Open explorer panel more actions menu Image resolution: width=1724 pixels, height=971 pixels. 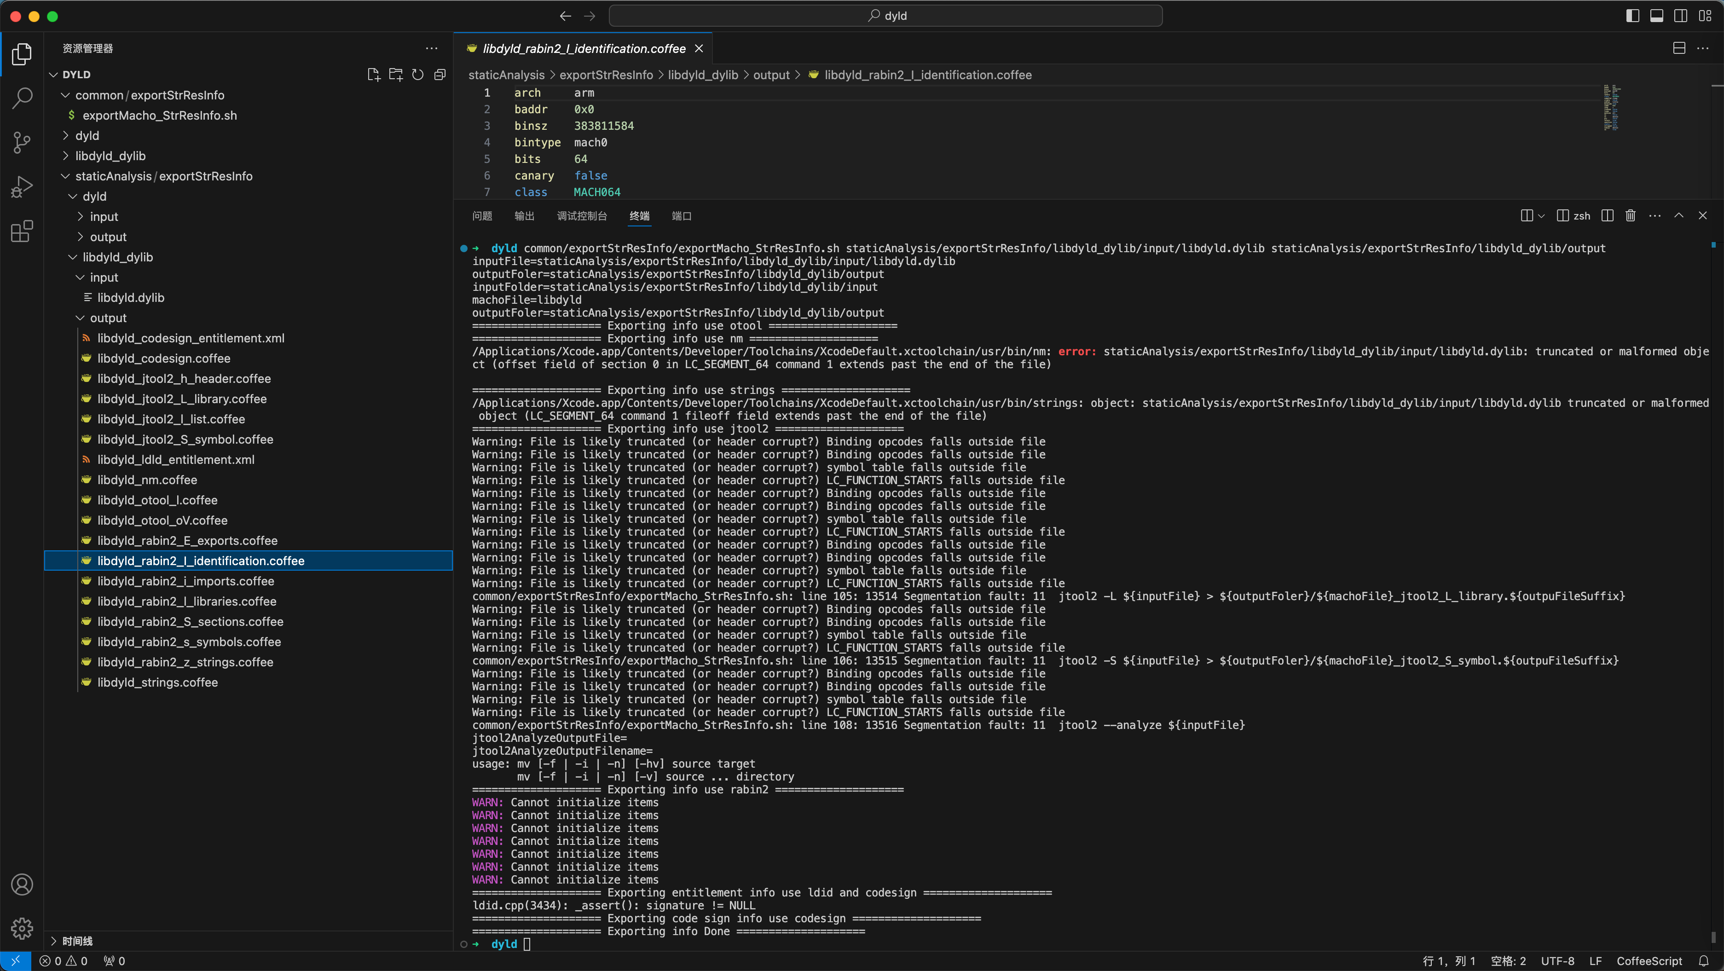coord(432,48)
